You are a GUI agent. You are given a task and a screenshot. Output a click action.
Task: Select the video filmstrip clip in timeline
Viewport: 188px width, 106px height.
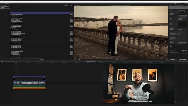point(29,83)
